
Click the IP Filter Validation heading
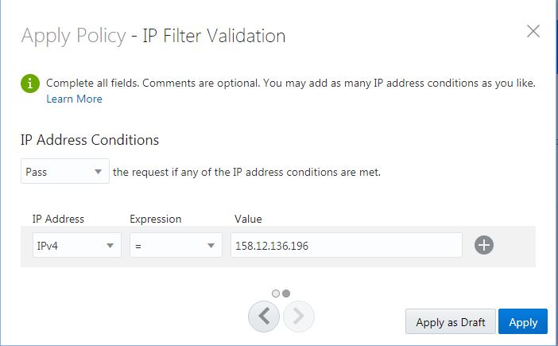point(214,36)
